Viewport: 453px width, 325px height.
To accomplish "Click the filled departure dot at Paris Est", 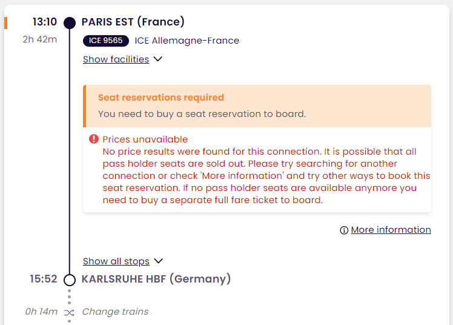I will pos(70,23).
